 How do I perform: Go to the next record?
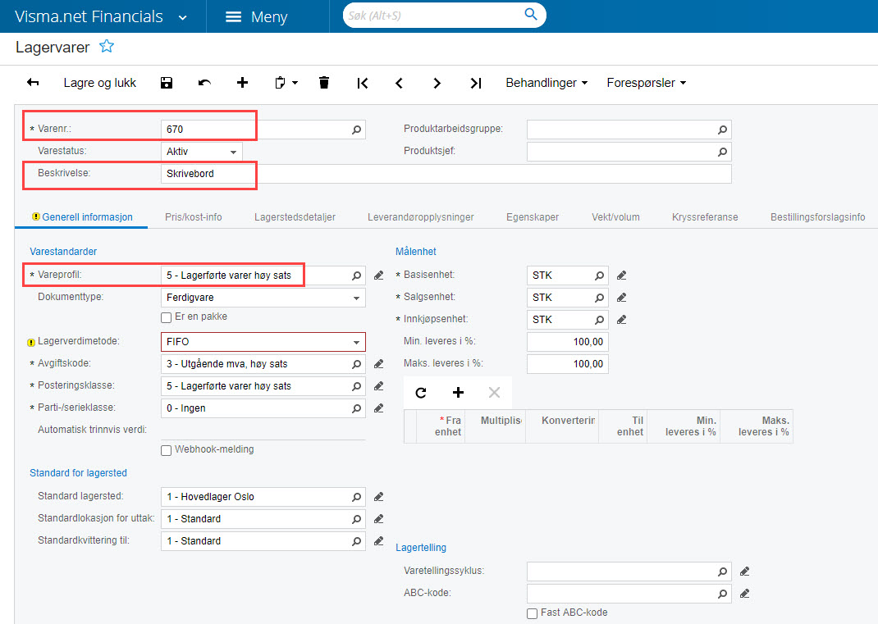(x=437, y=83)
